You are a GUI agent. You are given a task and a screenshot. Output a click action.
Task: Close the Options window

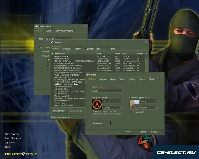pyautogui.click(x=162, y=75)
